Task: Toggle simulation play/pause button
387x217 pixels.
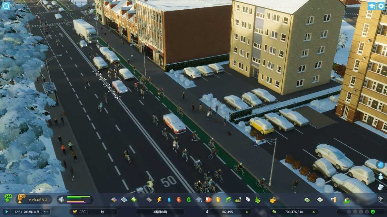Action: coord(6,212)
